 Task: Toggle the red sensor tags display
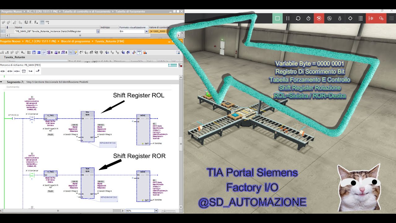pyautogui.click(x=371, y=18)
